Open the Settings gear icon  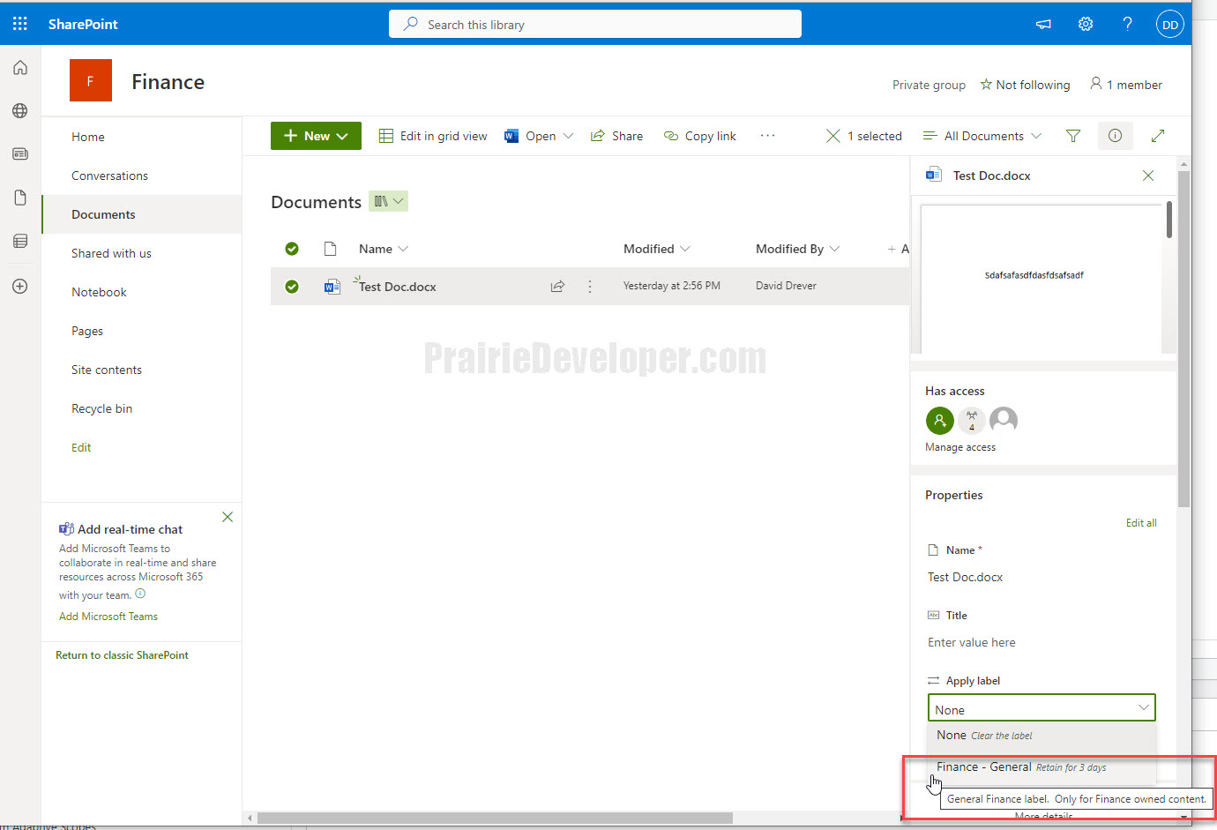coord(1086,24)
